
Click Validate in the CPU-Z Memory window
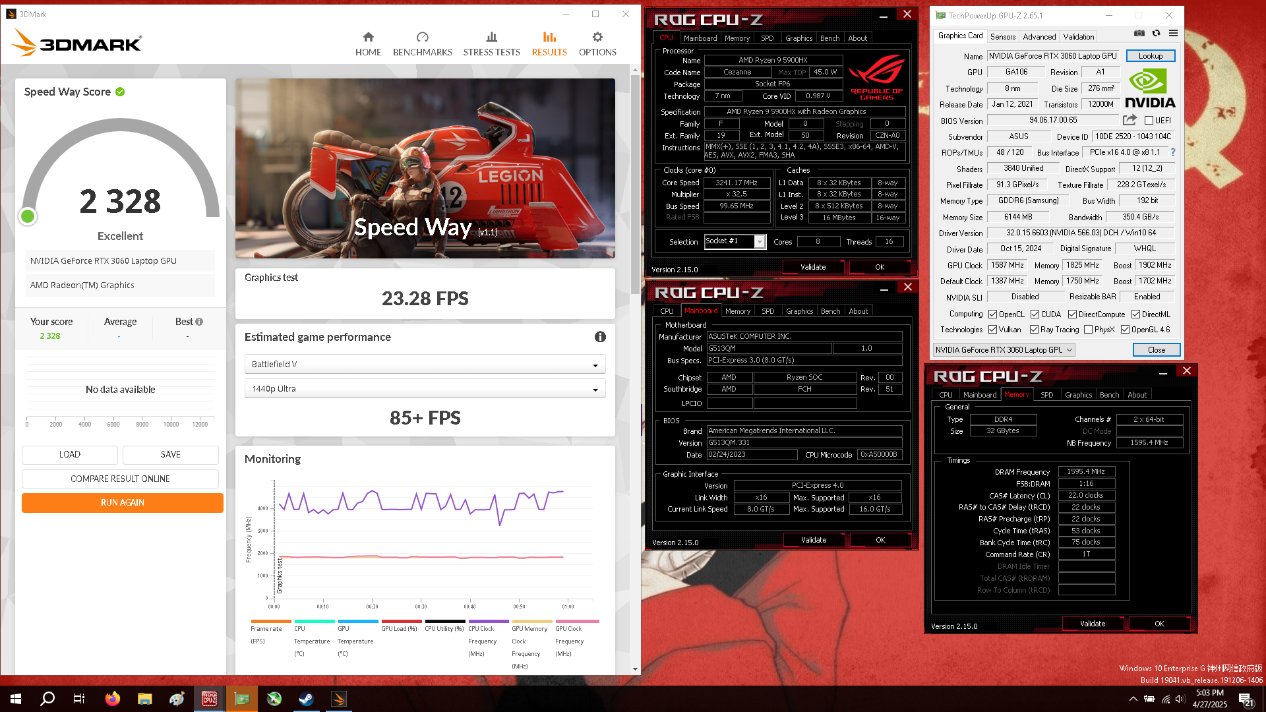[1092, 624]
